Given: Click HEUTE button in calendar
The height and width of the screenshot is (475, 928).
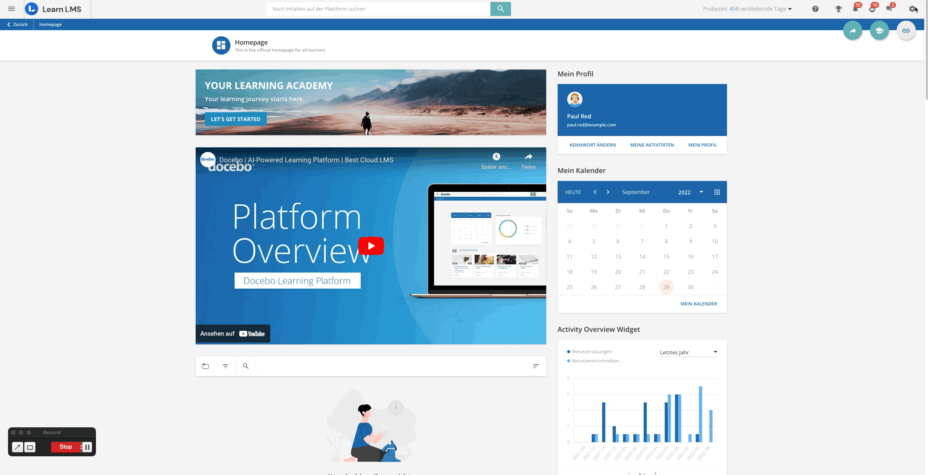Looking at the screenshot, I should coord(573,192).
